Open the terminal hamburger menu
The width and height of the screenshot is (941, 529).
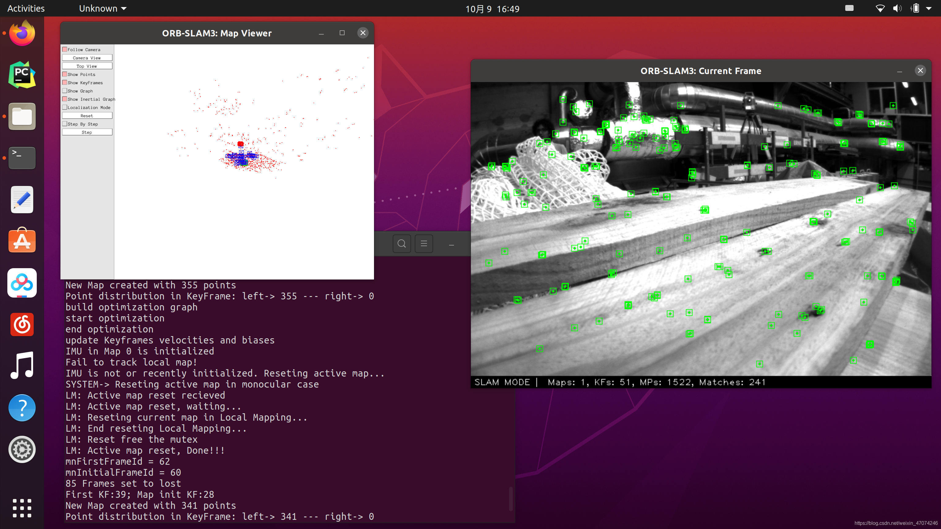424,243
